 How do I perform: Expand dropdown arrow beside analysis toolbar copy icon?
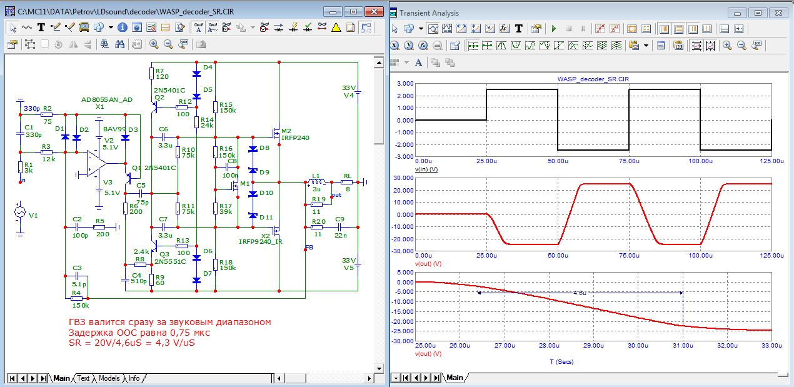(421, 29)
